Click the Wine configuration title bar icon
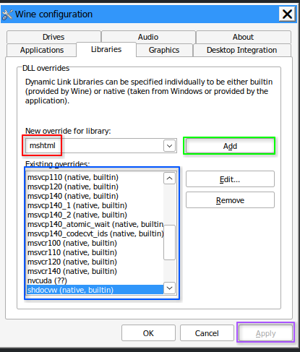This screenshot has height=352, width=300. pyautogui.click(x=7, y=14)
